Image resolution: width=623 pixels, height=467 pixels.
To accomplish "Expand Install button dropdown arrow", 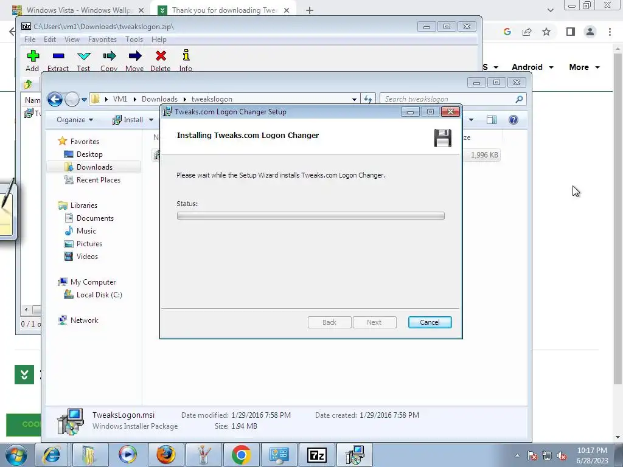I will [x=151, y=120].
